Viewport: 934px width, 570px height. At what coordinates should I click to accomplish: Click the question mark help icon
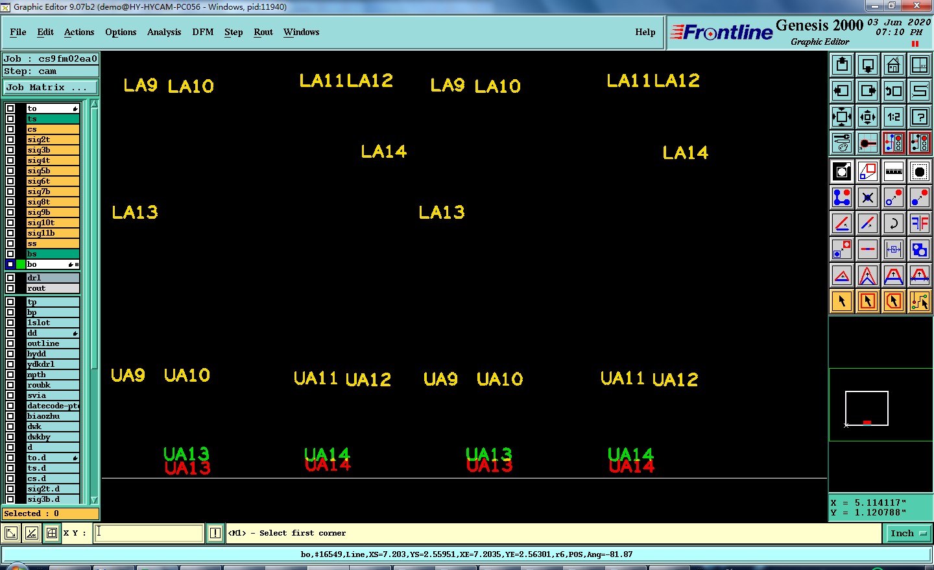click(920, 117)
